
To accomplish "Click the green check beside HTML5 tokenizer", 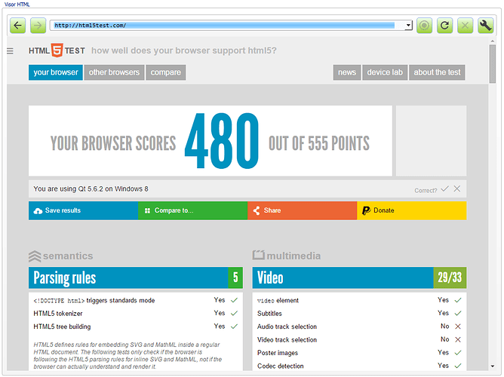I will 235,313.
